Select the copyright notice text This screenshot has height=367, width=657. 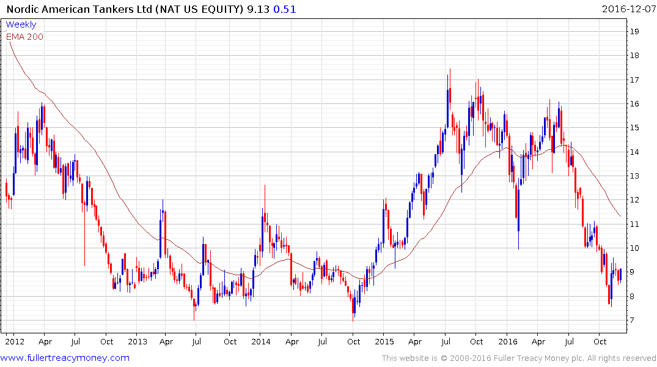(x=519, y=358)
